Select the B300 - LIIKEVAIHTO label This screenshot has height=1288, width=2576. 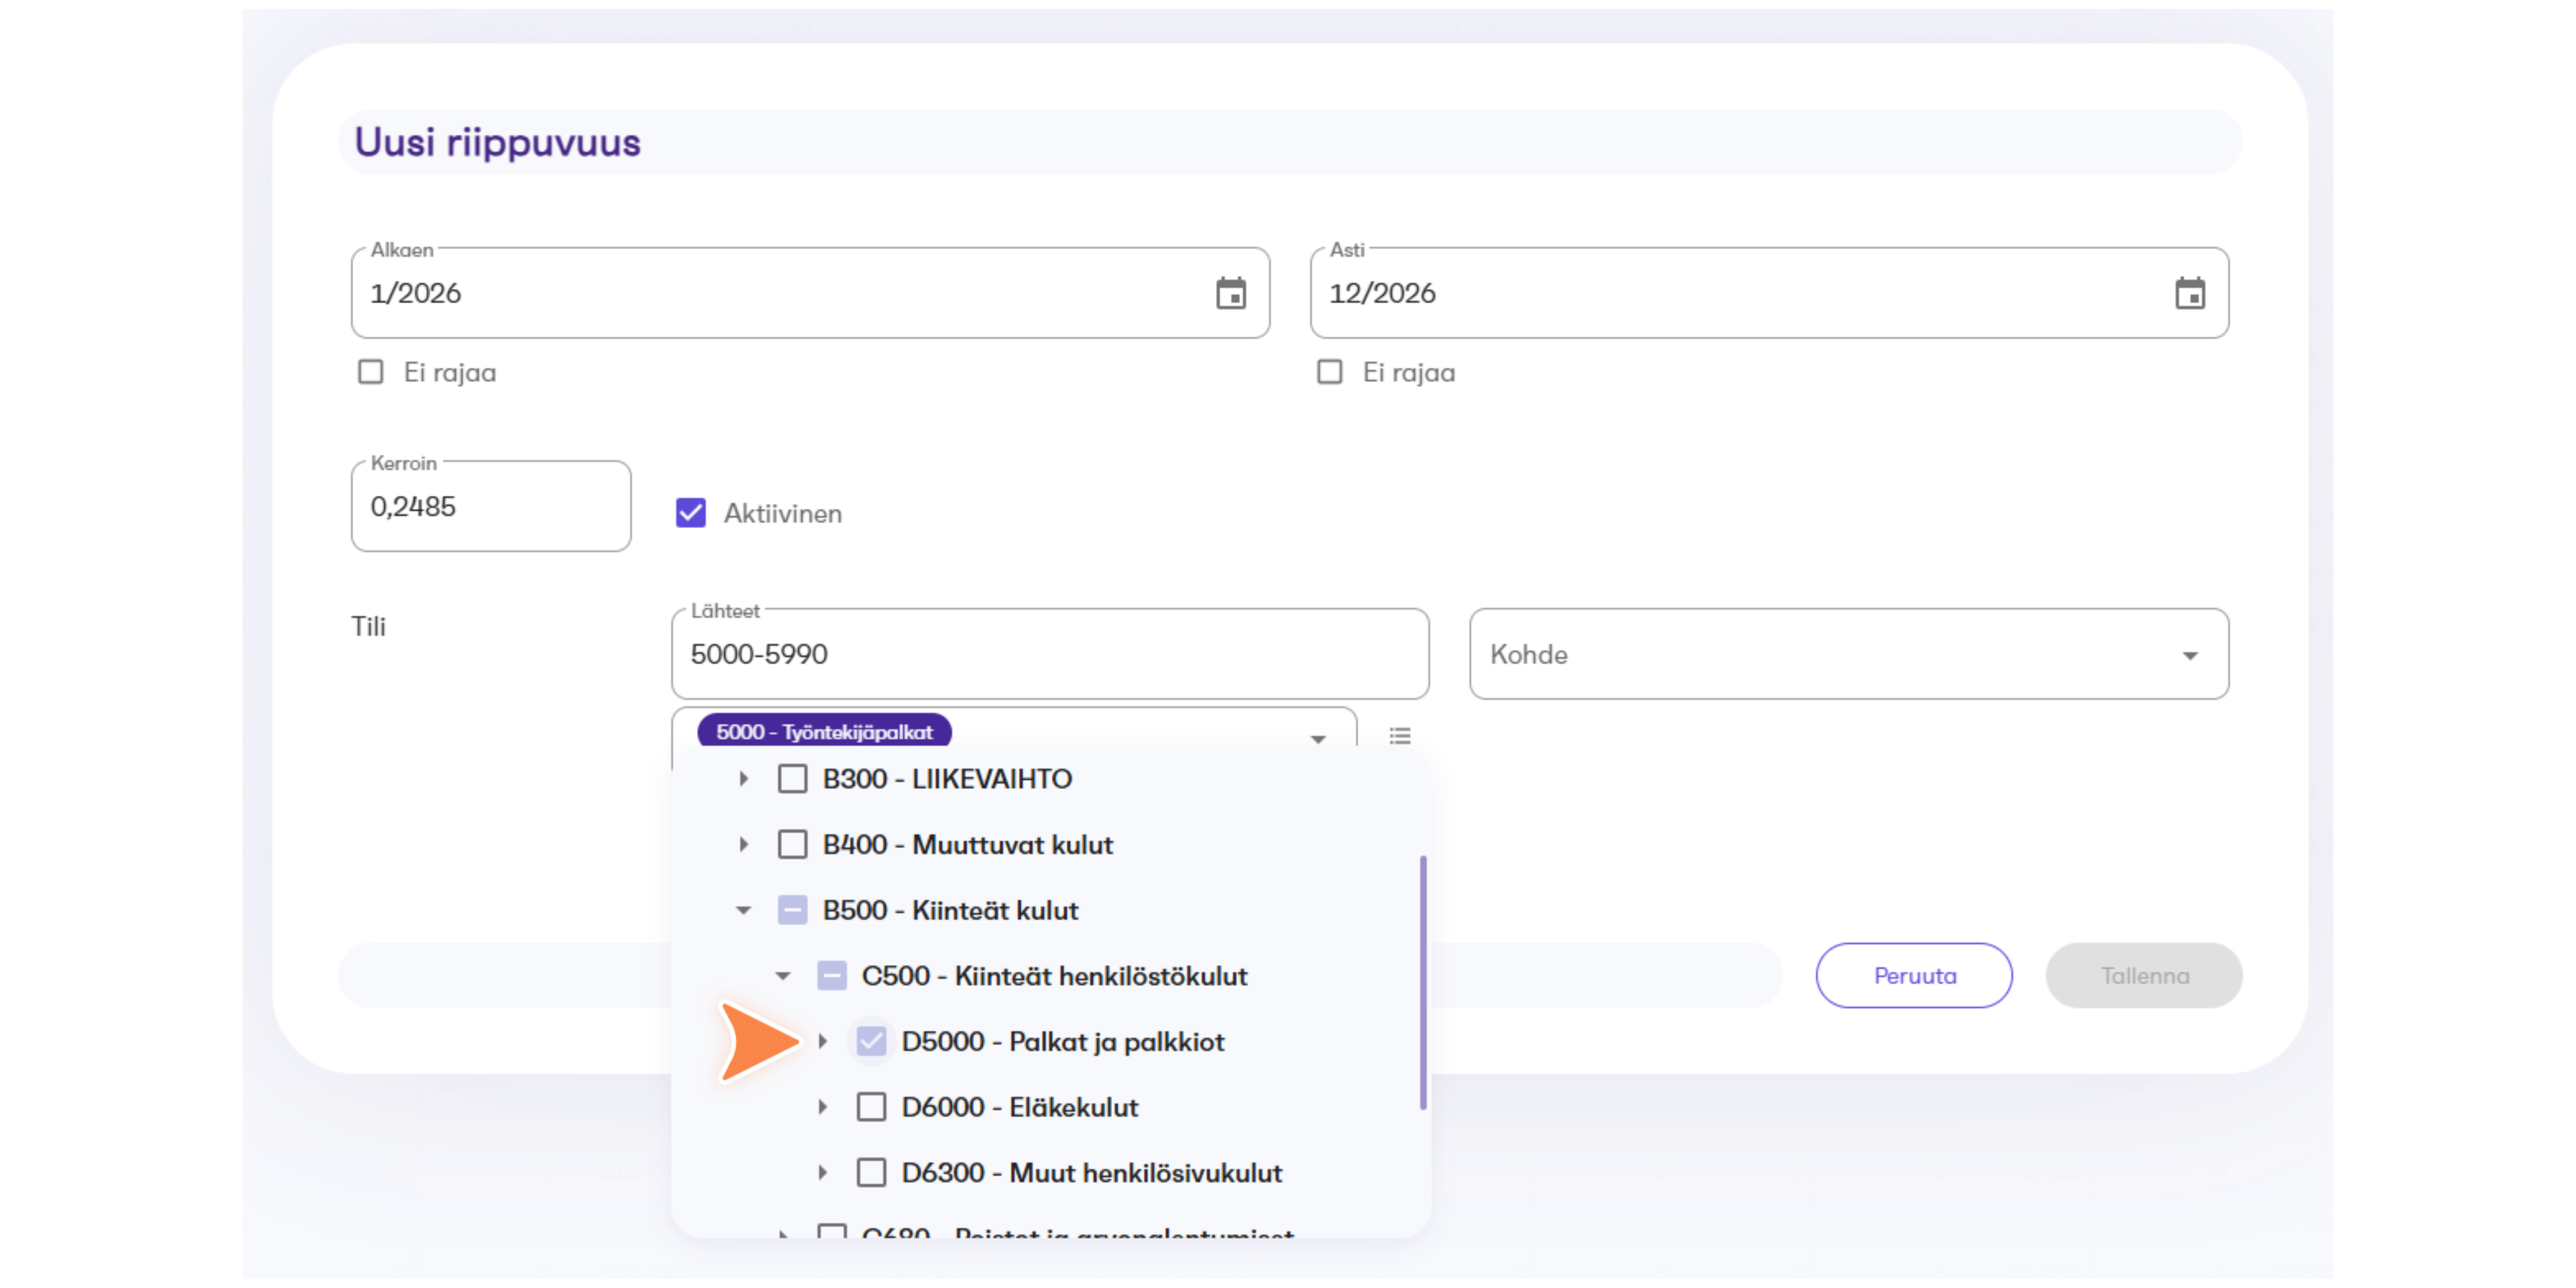947,779
